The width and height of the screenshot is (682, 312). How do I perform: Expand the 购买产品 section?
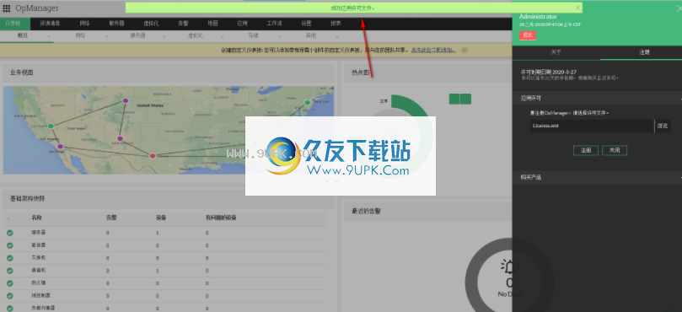[x=680, y=178]
